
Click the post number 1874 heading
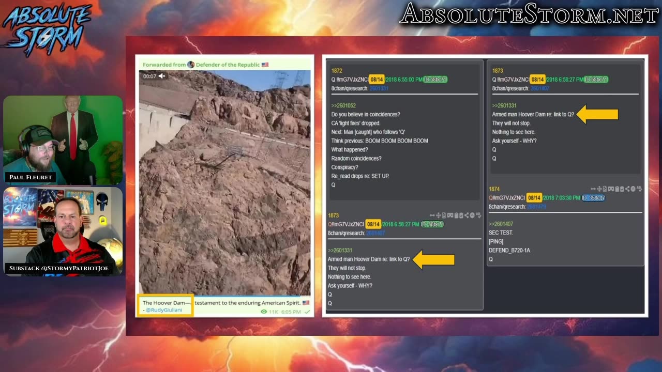(494, 189)
